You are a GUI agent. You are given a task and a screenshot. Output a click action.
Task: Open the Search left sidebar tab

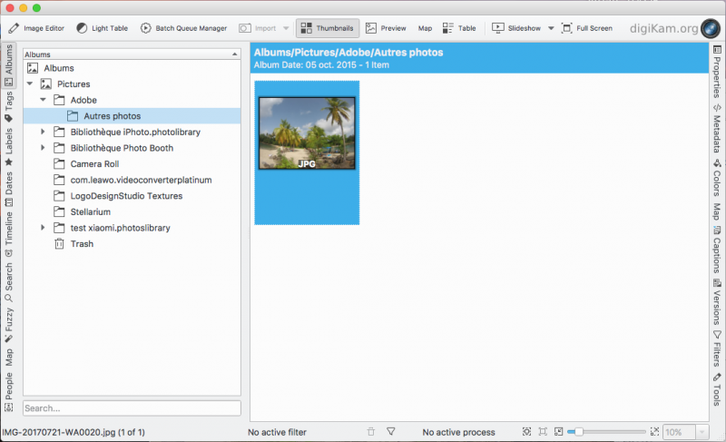[x=9, y=282]
